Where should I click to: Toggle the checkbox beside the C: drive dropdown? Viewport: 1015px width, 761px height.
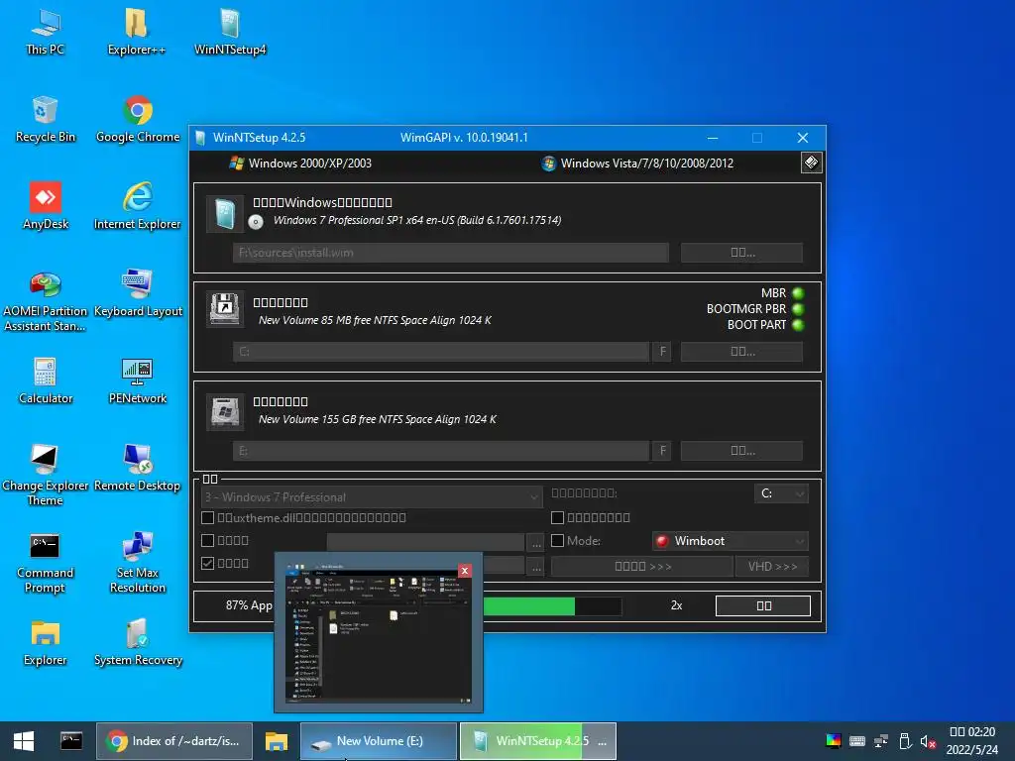[557, 517]
